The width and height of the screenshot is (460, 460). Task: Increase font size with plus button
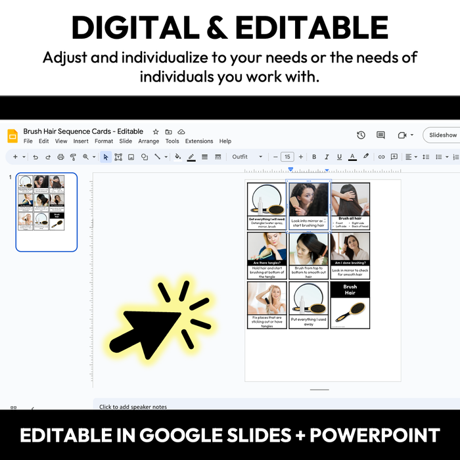click(301, 157)
